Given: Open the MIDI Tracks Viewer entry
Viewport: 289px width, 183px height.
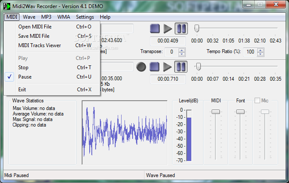Looking at the screenshot, I should [x=52, y=45].
